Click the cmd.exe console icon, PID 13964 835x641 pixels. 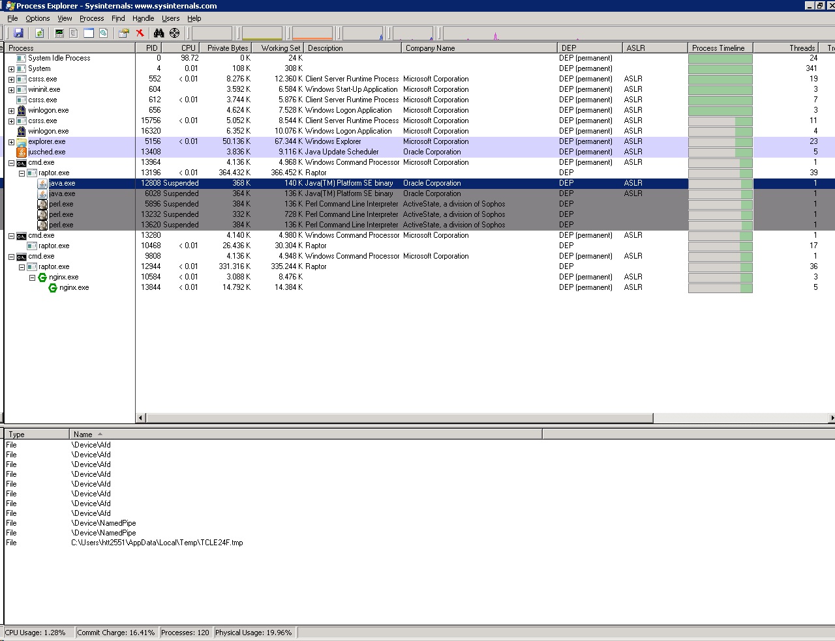(22, 162)
